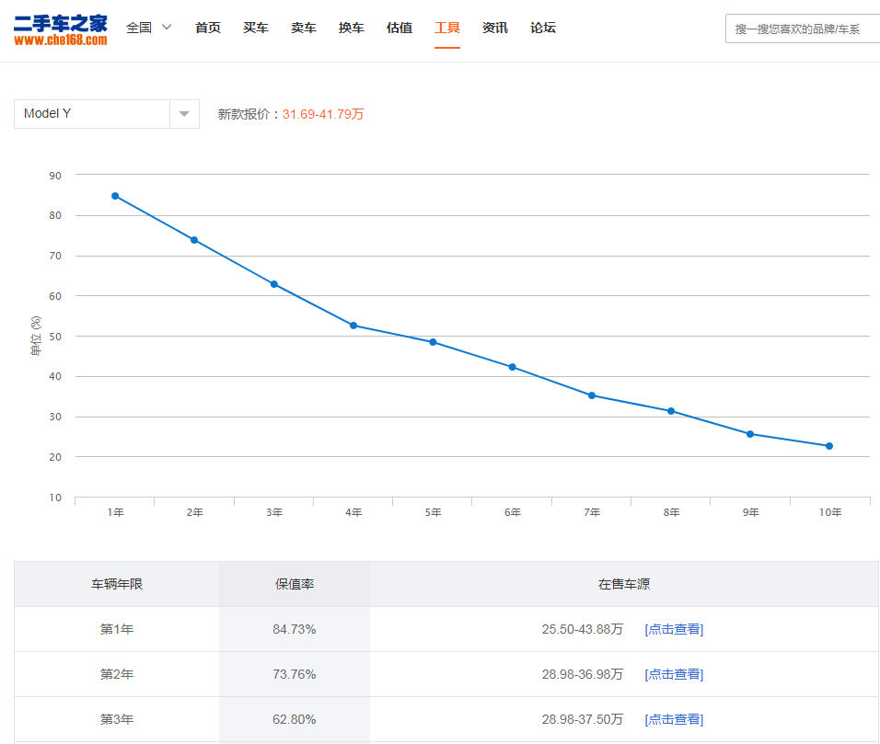Select the 工具 tab

[447, 28]
